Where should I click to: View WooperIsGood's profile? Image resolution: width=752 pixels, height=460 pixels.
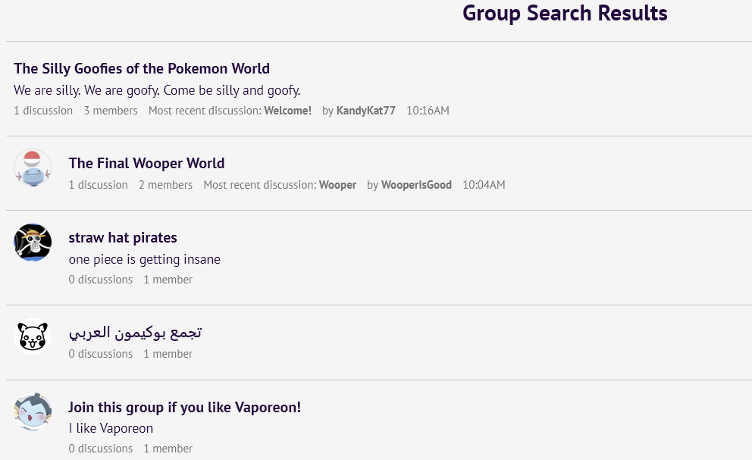tap(416, 185)
